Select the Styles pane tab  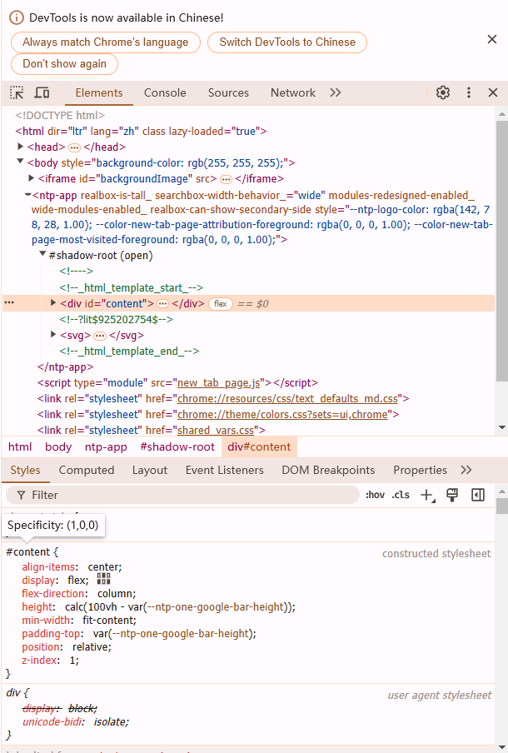coord(26,470)
